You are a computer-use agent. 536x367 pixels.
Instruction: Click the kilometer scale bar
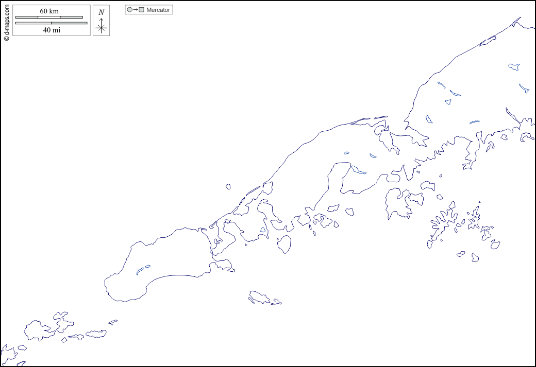[49, 18]
